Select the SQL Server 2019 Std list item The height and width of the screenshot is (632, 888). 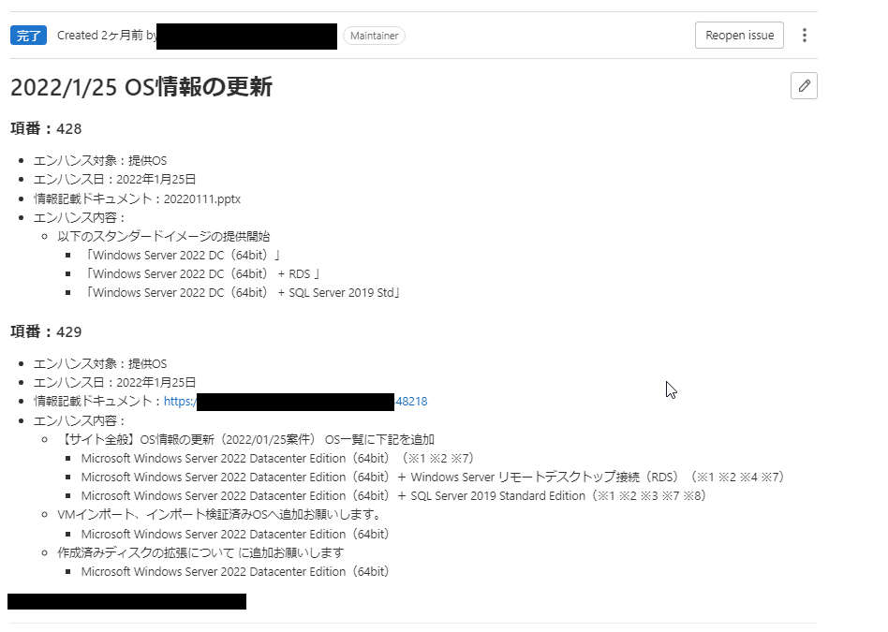[x=242, y=293]
